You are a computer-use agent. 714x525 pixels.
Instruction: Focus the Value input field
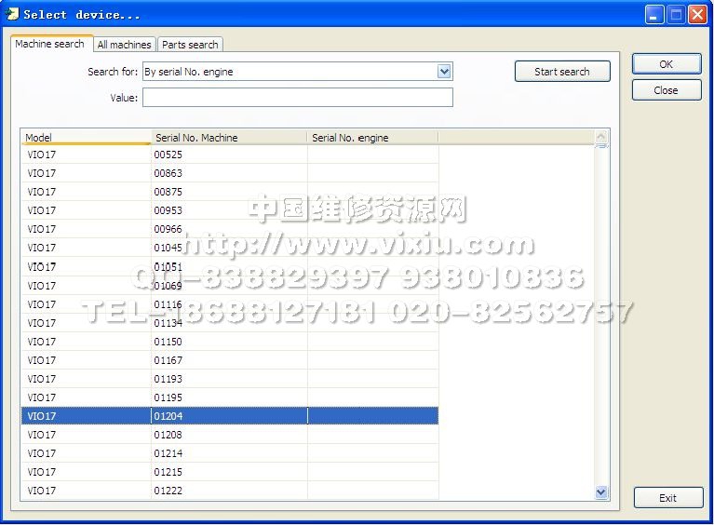click(x=297, y=98)
